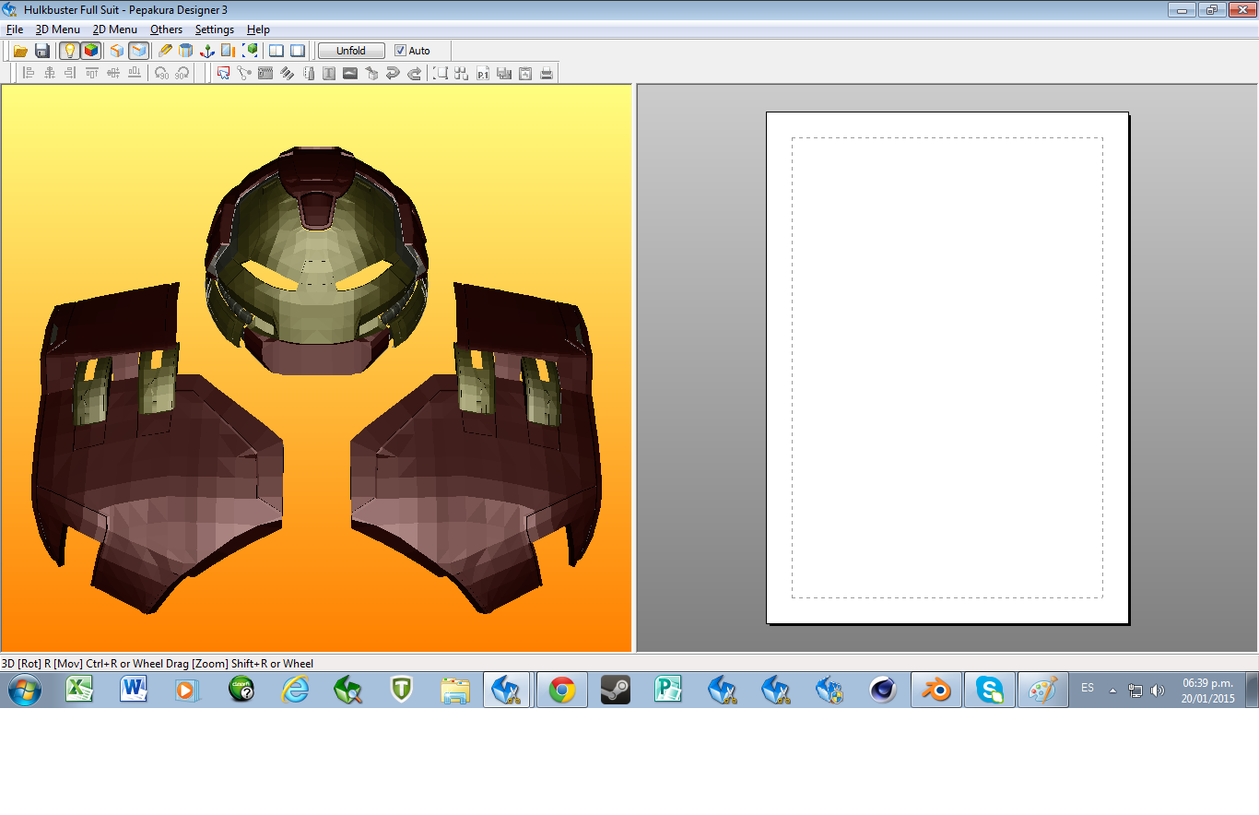Click the blank white page in 2D view
Viewport: 1259px width, 815px height.
tap(947, 368)
